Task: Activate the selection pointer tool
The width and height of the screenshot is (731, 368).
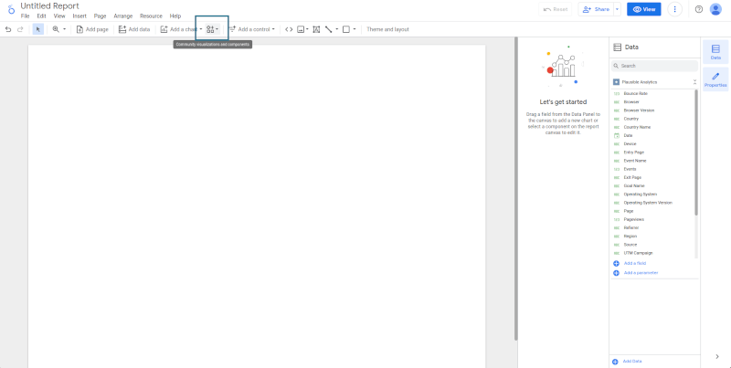Action: [x=38, y=29]
